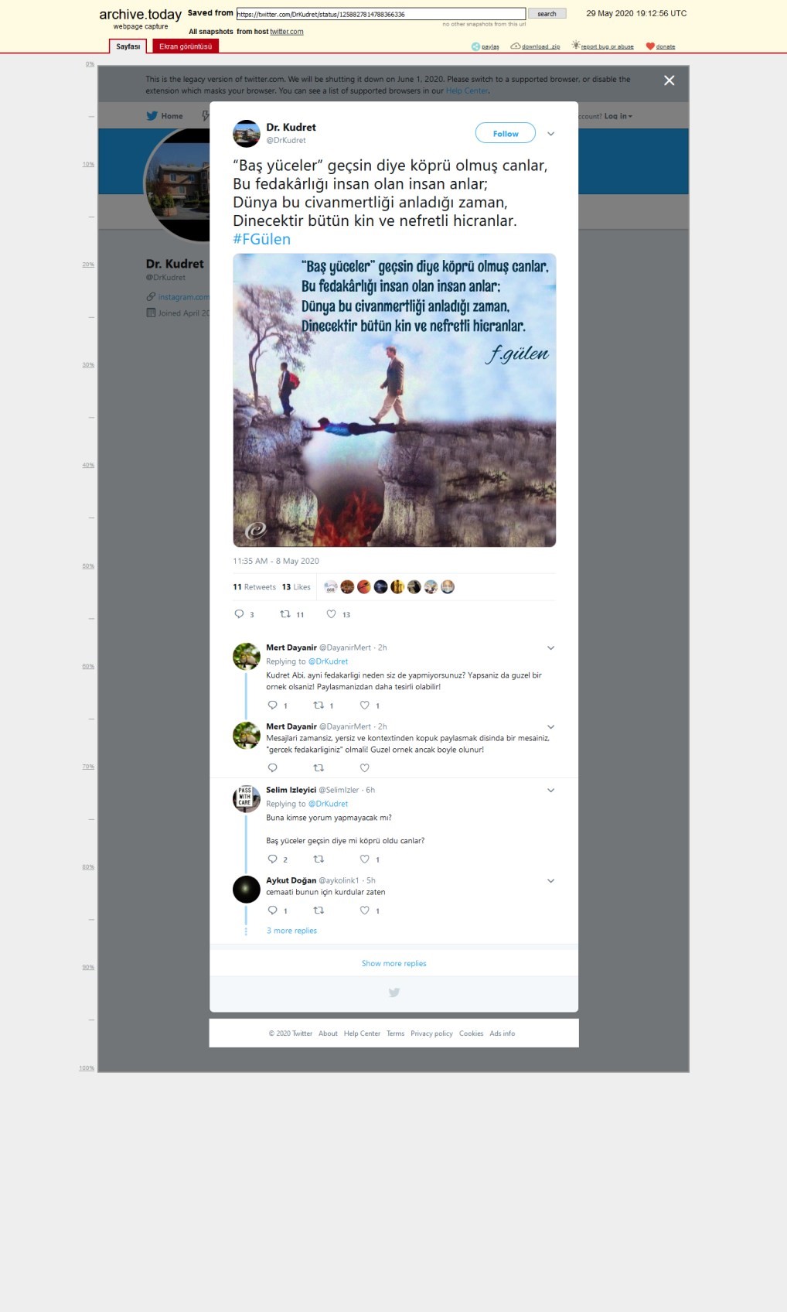Image resolution: width=787 pixels, height=1312 pixels.
Task: Click the 3 more replies link
Action: click(291, 931)
